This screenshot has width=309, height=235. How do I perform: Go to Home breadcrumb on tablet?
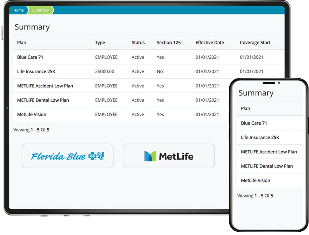tap(19, 10)
